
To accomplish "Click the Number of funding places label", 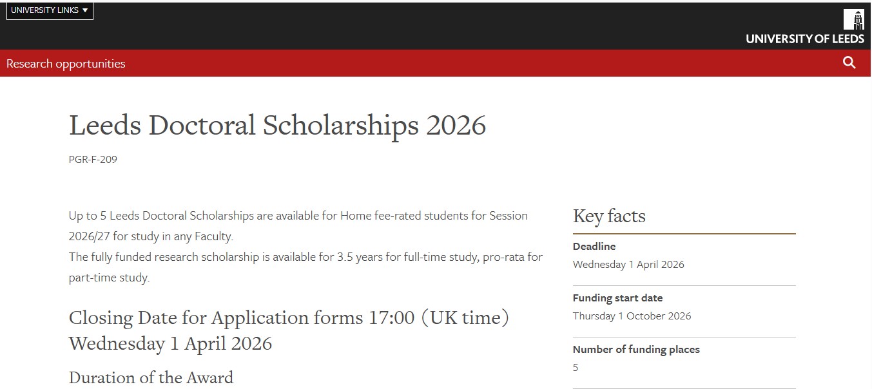I will pos(636,350).
